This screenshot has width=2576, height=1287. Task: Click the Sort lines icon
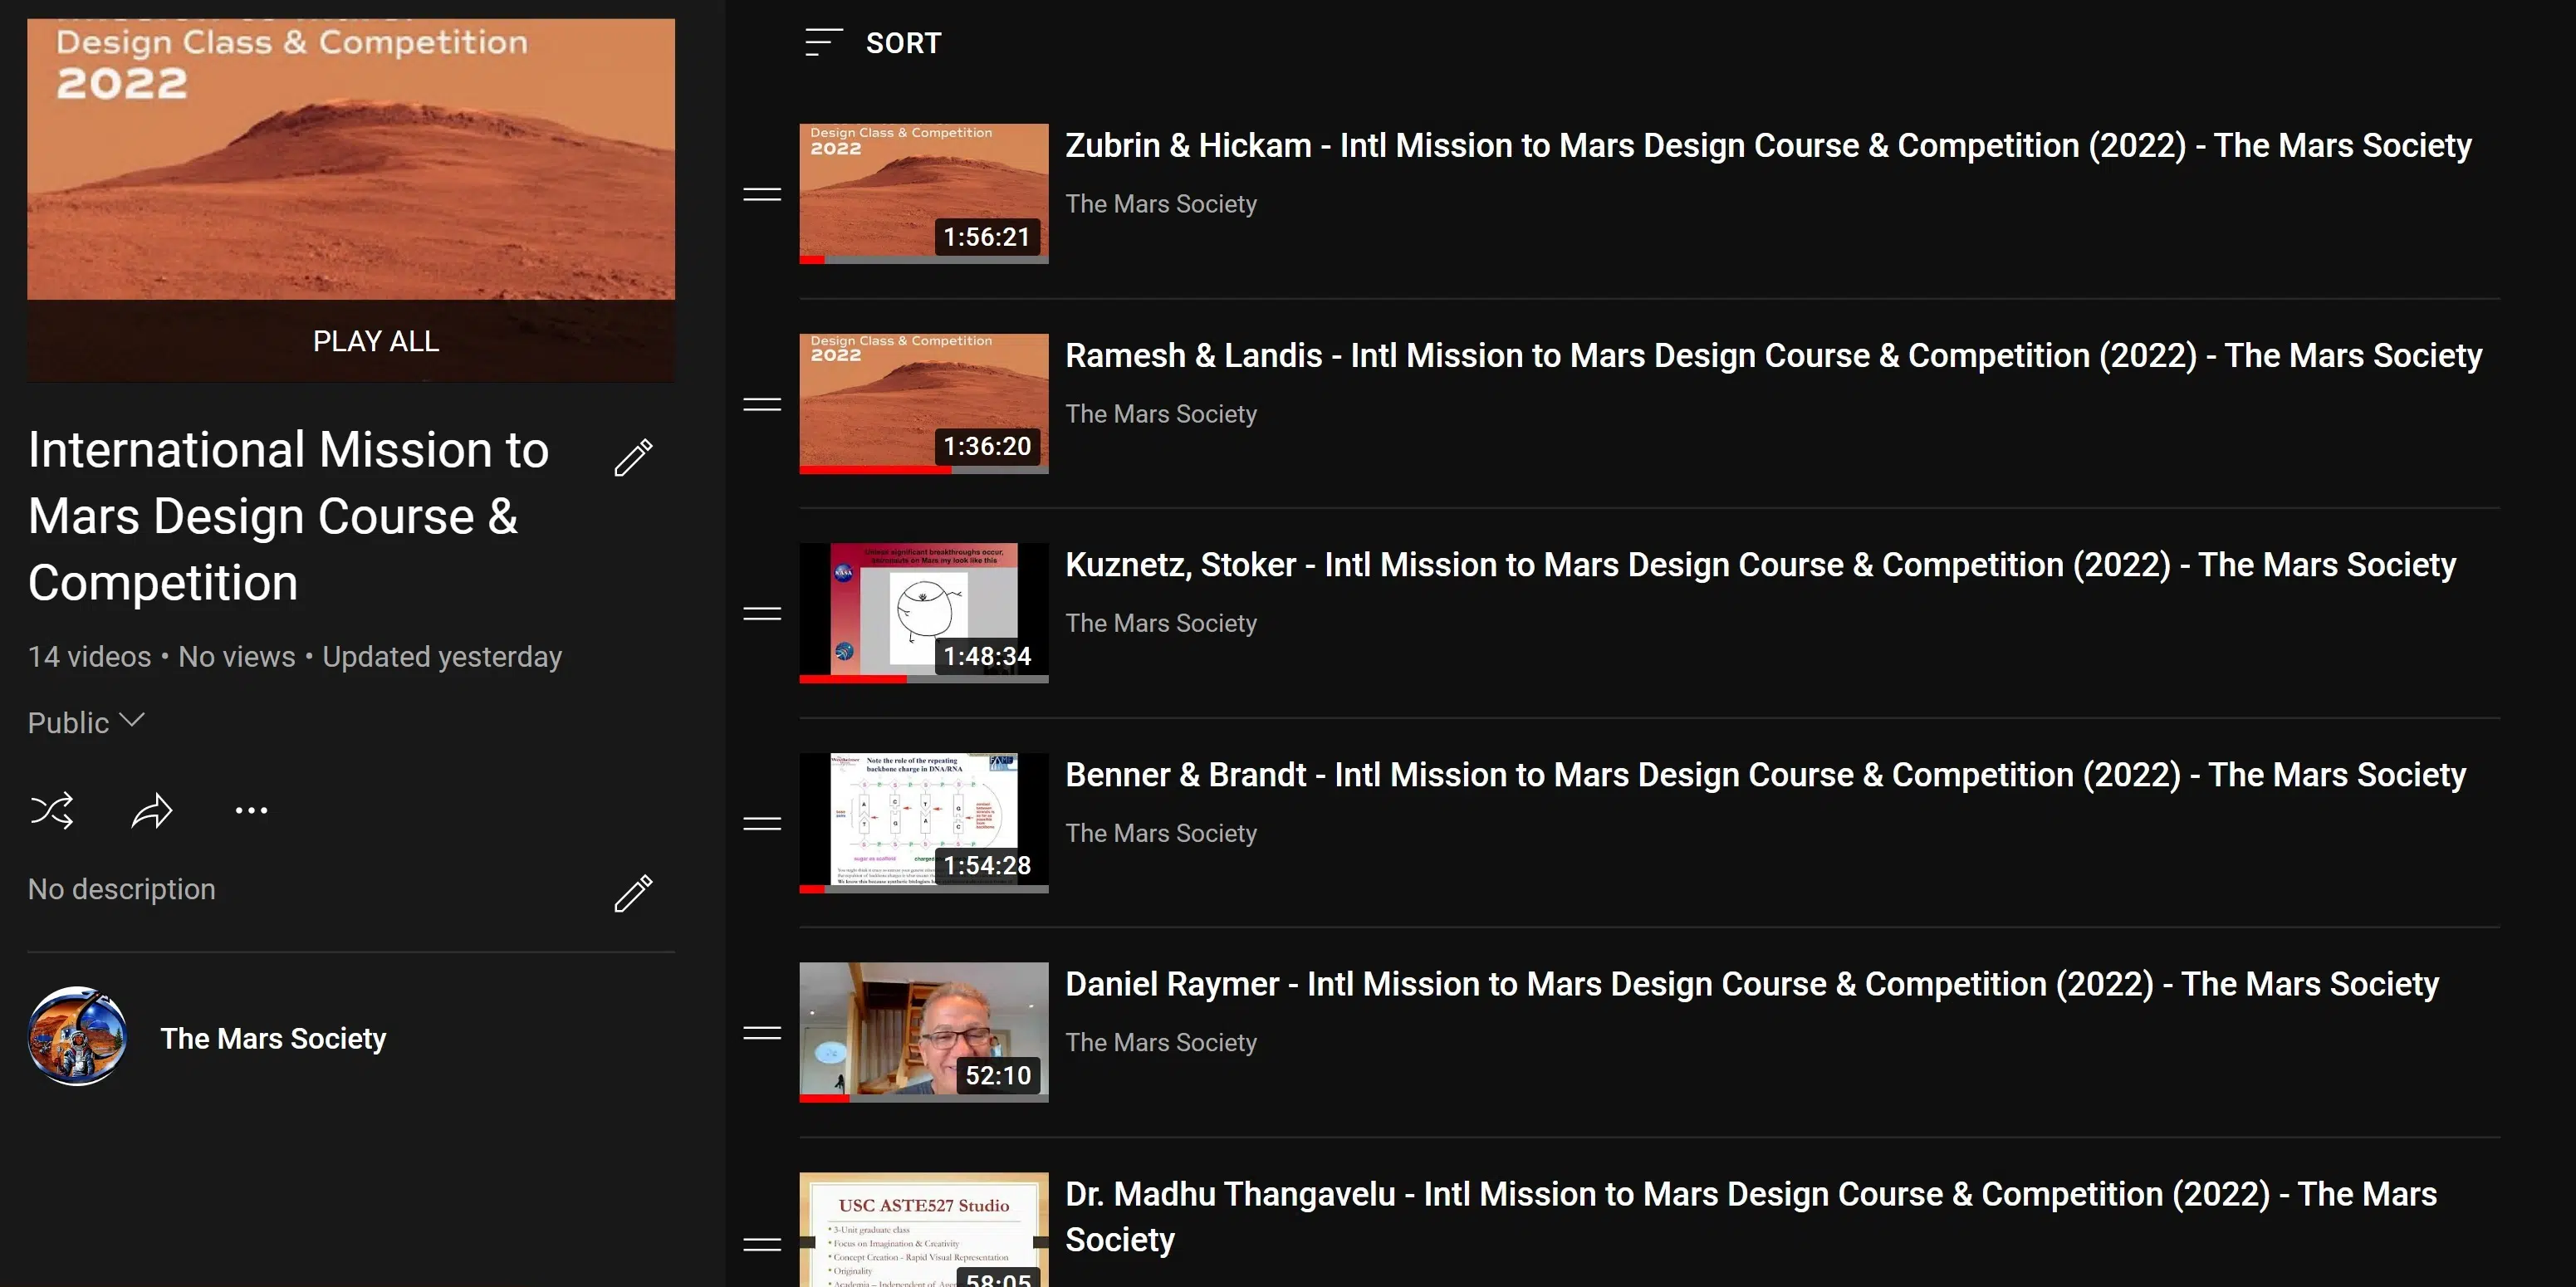pyautogui.click(x=823, y=43)
